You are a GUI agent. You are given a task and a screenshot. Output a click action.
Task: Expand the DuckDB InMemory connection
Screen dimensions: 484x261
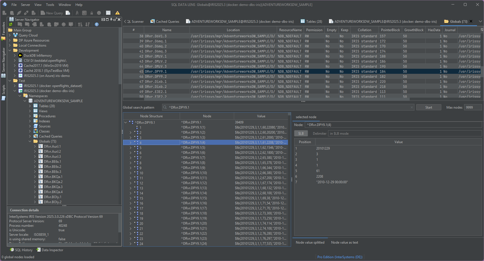tap(15, 56)
